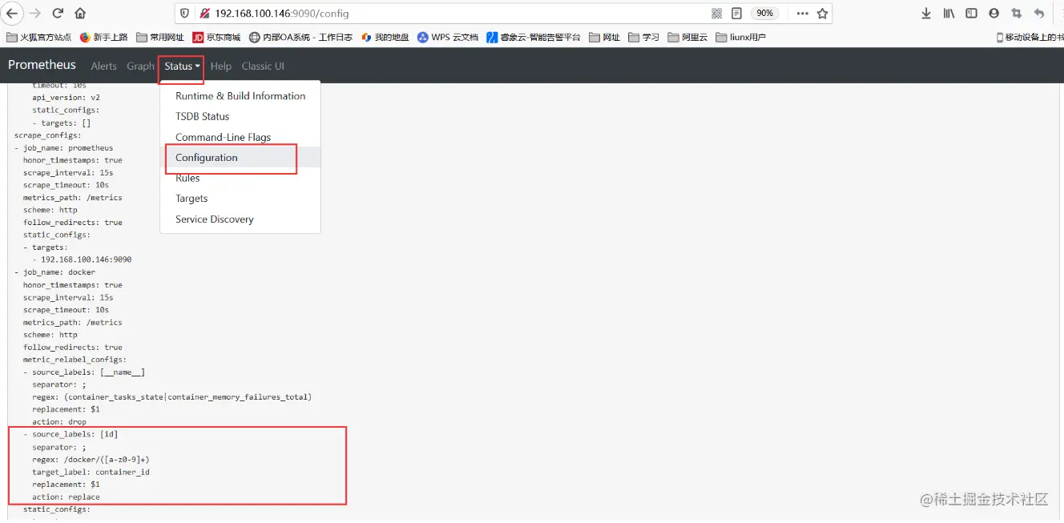Open the QR code icon in address bar
Image resolution: width=1064 pixels, height=523 pixels.
tap(717, 14)
